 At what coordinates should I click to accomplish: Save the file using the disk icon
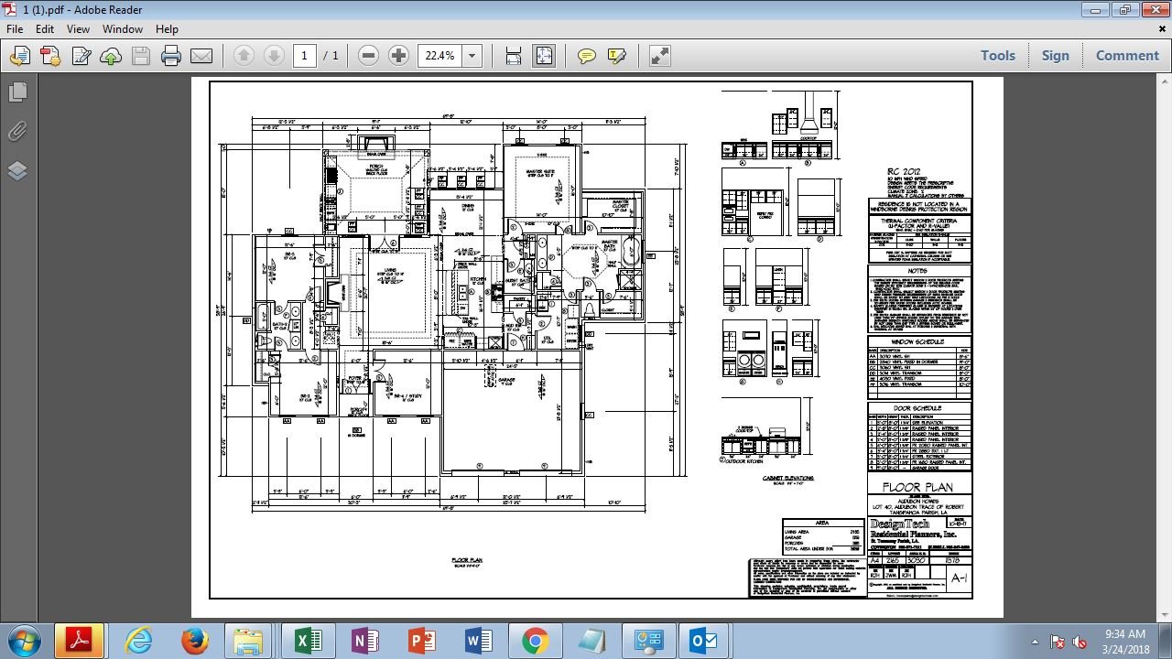(x=140, y=56)
